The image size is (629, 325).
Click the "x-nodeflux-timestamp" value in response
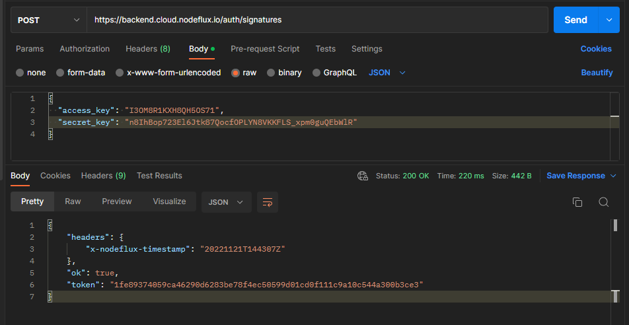pyautogui.click(x=242, y=249)
